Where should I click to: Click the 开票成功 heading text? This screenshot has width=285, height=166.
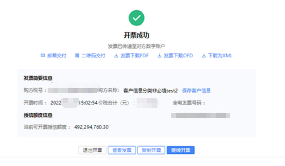[137, 35]
